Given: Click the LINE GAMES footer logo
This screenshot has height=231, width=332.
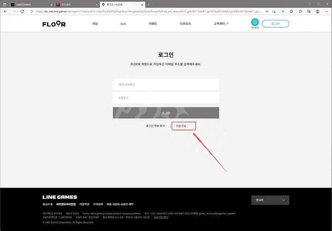Looking at the screenshot, I should pyautogui.click(x=60, y=197).
